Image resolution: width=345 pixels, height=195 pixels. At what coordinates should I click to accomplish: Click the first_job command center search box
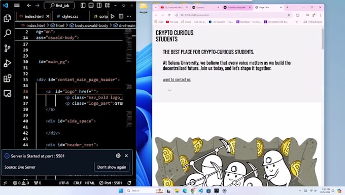pos(59,5)
